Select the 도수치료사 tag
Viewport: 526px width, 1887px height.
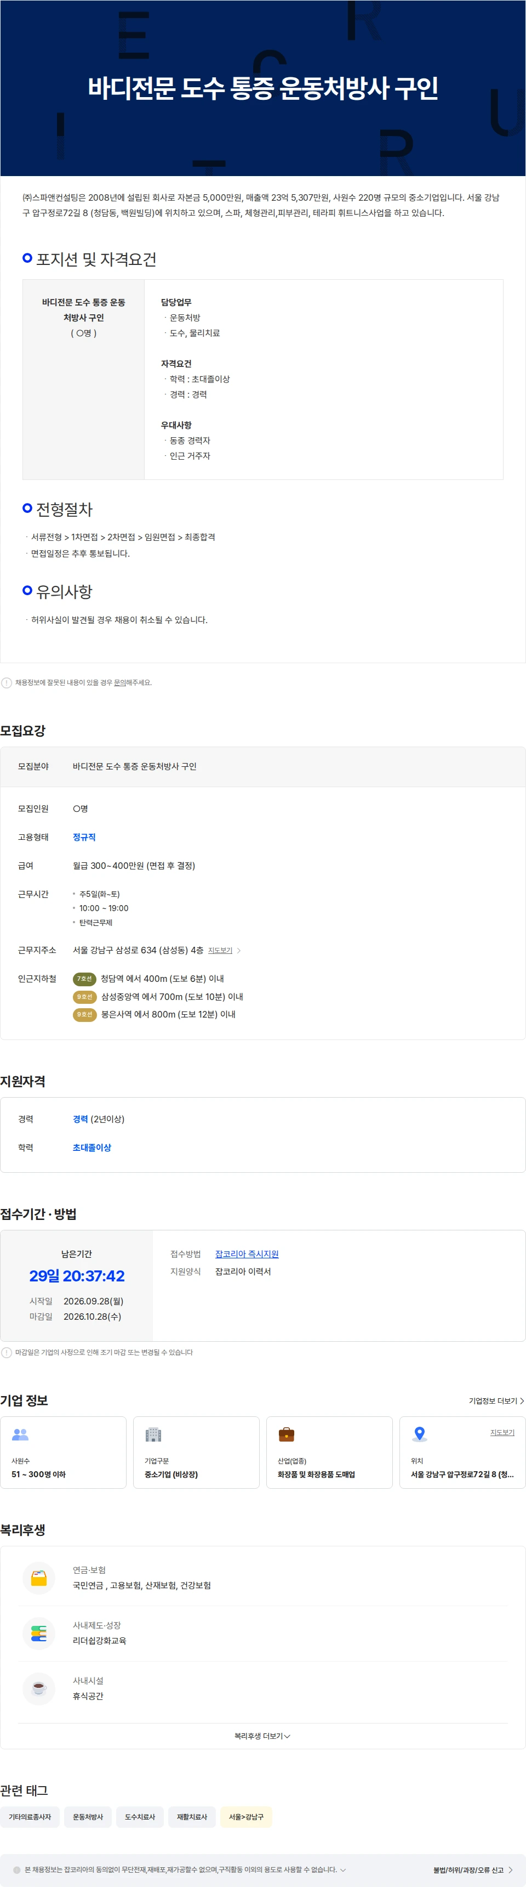(x=140, y=1817)
